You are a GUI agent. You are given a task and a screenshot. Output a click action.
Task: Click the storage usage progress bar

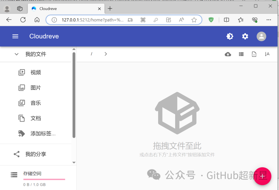click(44, 179)
